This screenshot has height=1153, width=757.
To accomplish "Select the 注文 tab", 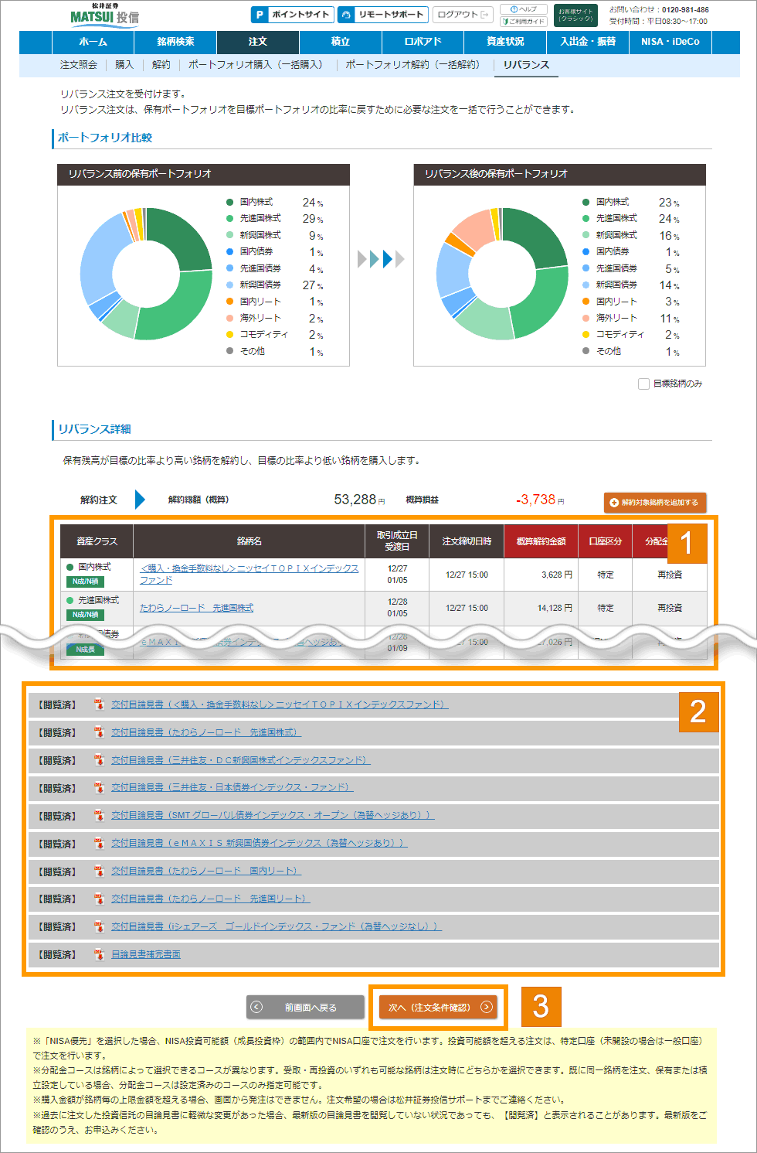I will point(258,42).
